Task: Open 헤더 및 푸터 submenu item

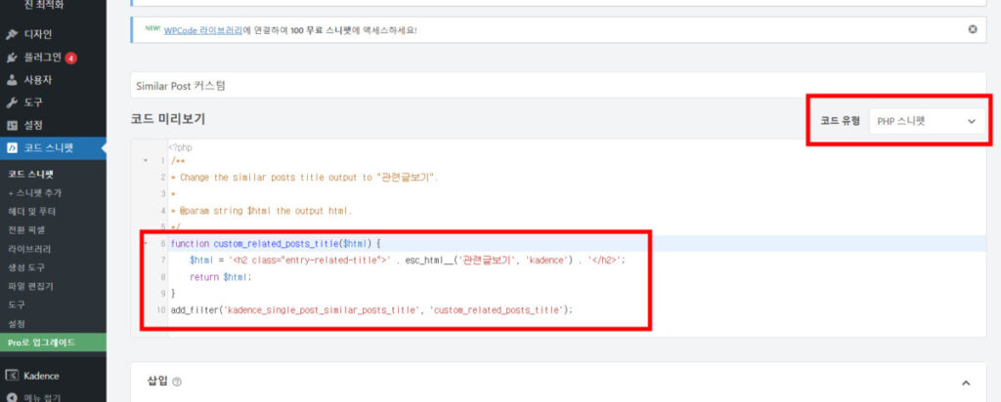Action: (x=32, y=211)
